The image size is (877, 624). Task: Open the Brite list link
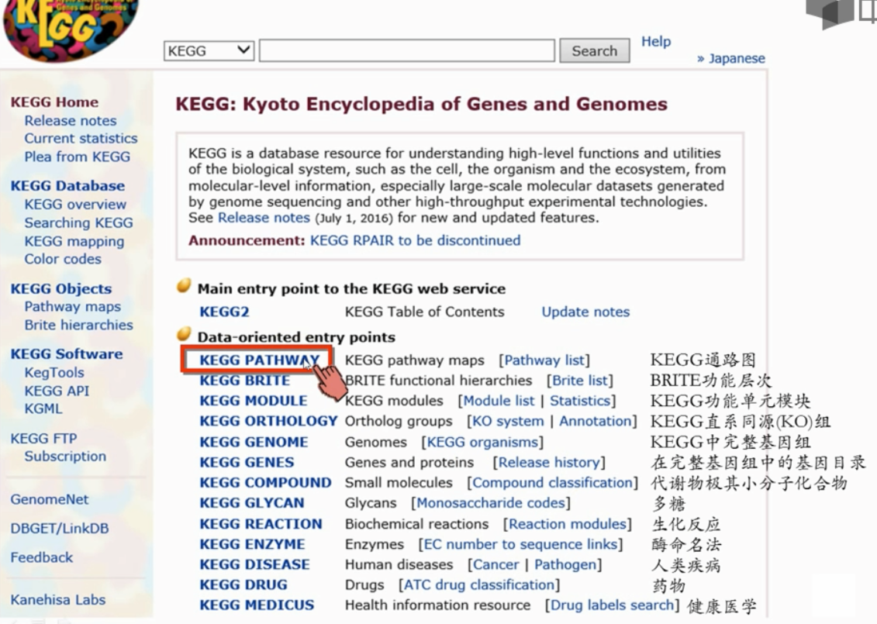580,381
